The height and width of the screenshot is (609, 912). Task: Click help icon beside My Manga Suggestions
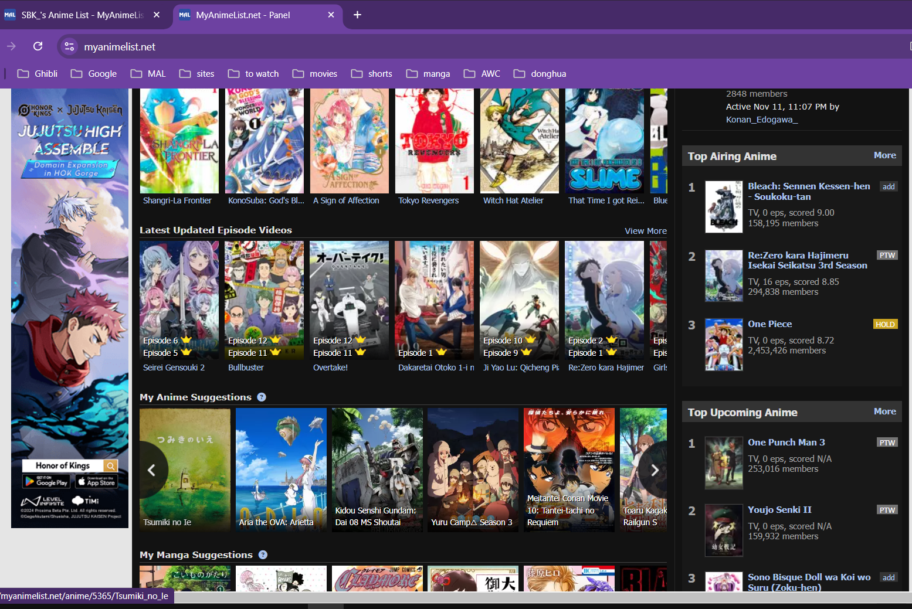pos(263,554)
